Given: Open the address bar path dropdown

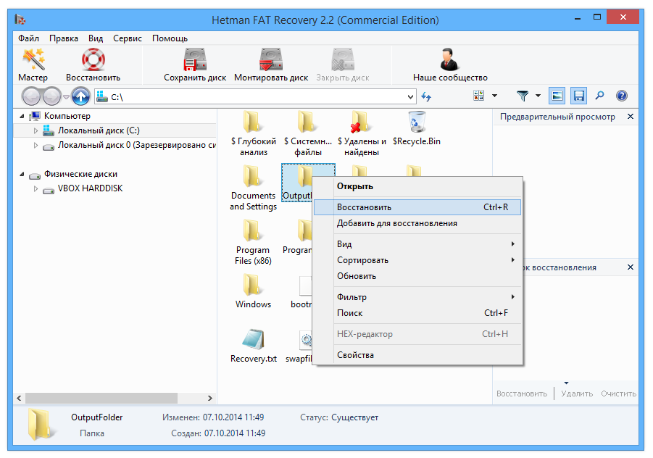Looking at the screenshot, I should coord(411,97).
